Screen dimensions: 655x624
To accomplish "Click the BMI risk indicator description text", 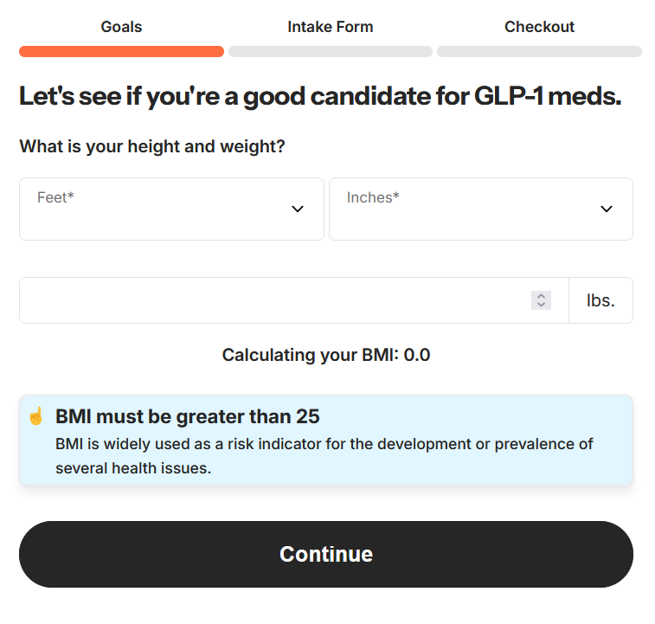I will [324, 456].
